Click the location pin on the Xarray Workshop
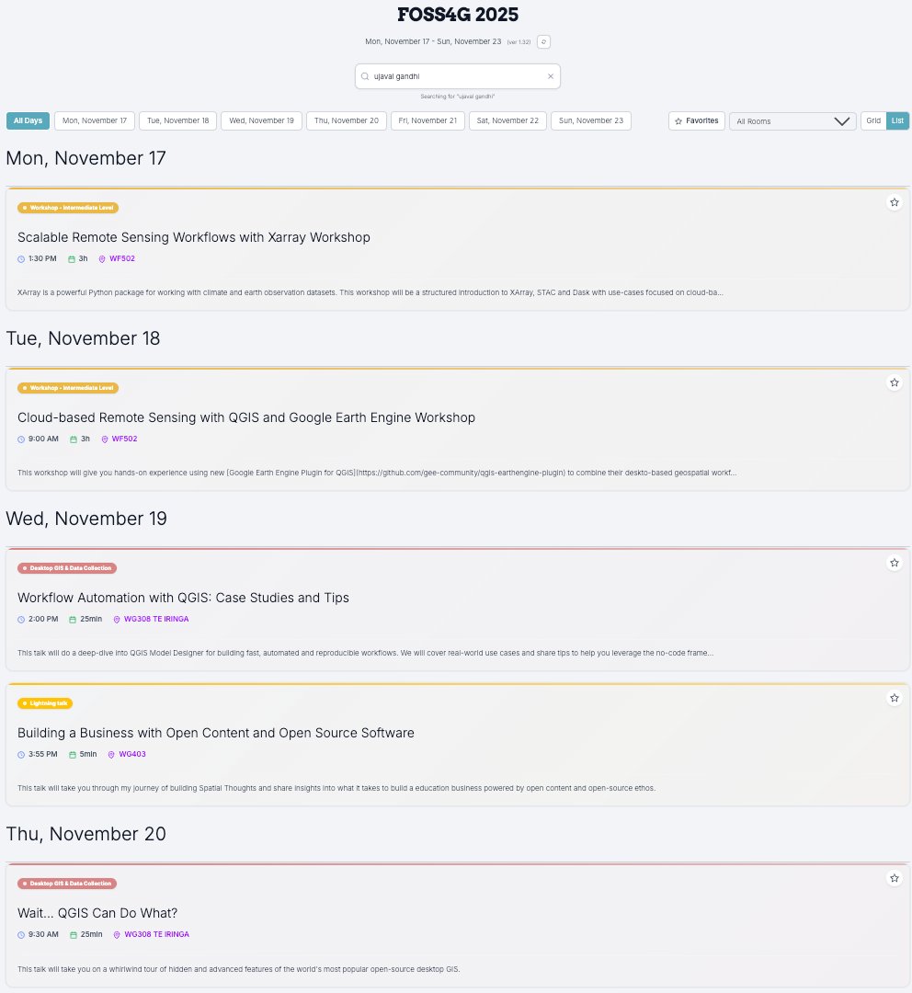Viewport: 912px width, 993px height. (102, 259)
